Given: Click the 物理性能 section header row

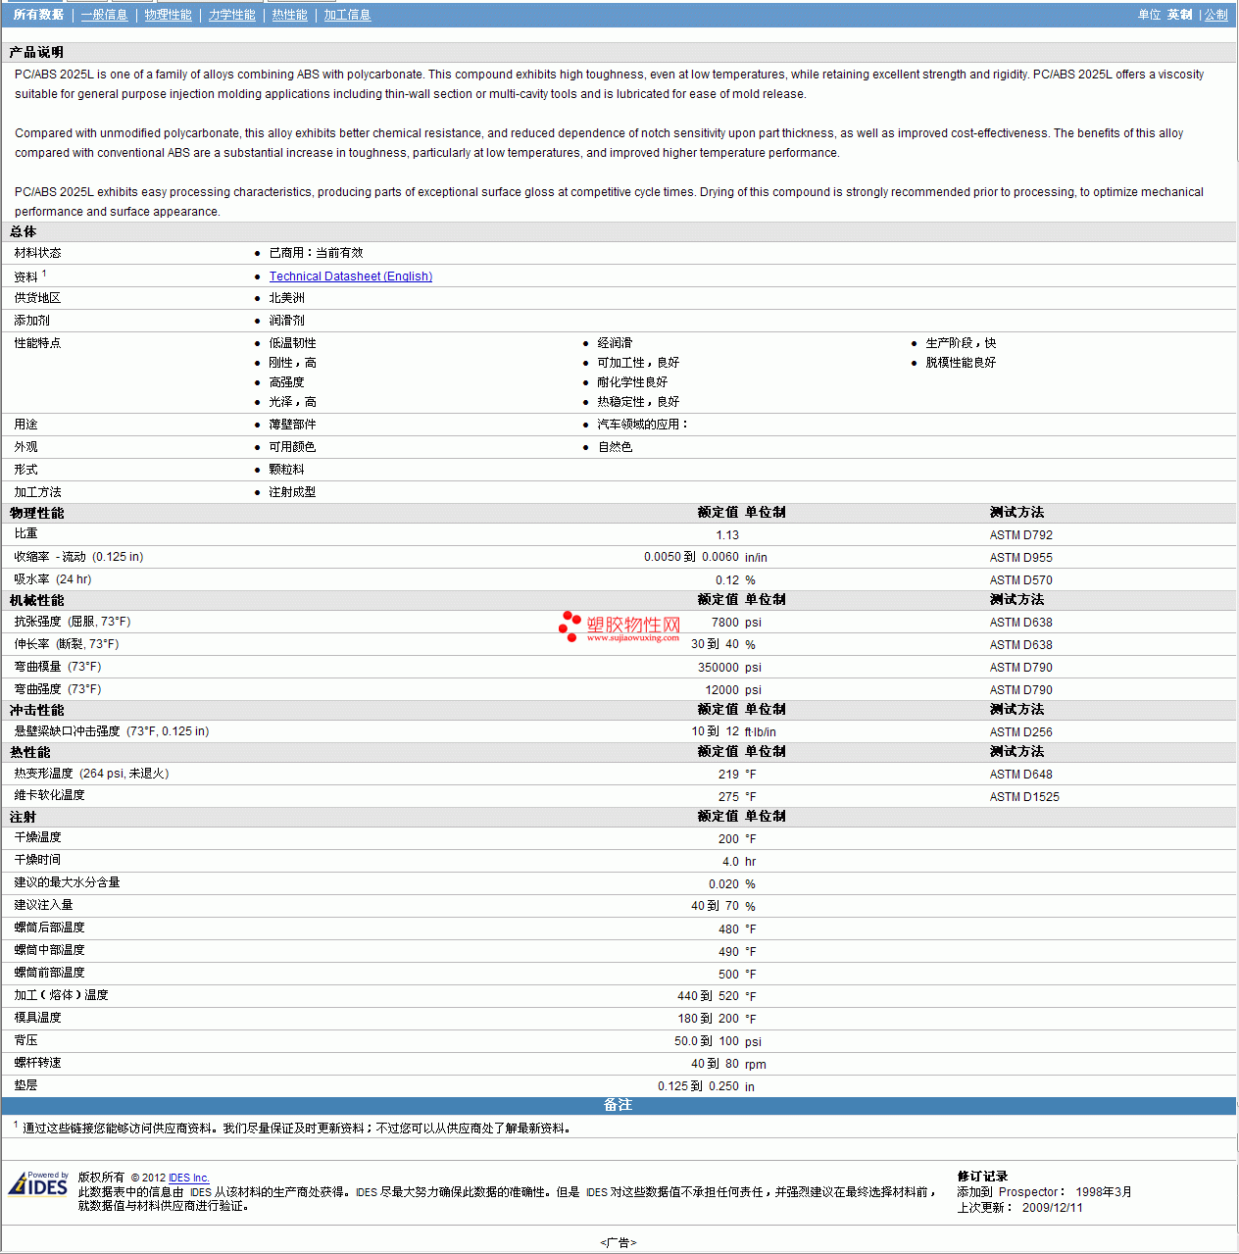Looking at the screenshot, I should [x=619, y=513].
